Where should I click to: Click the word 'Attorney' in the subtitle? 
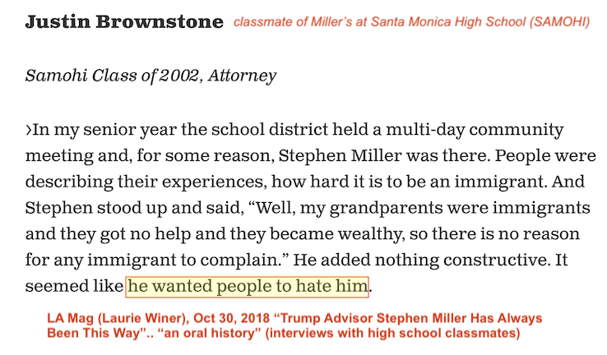(242, 76)
